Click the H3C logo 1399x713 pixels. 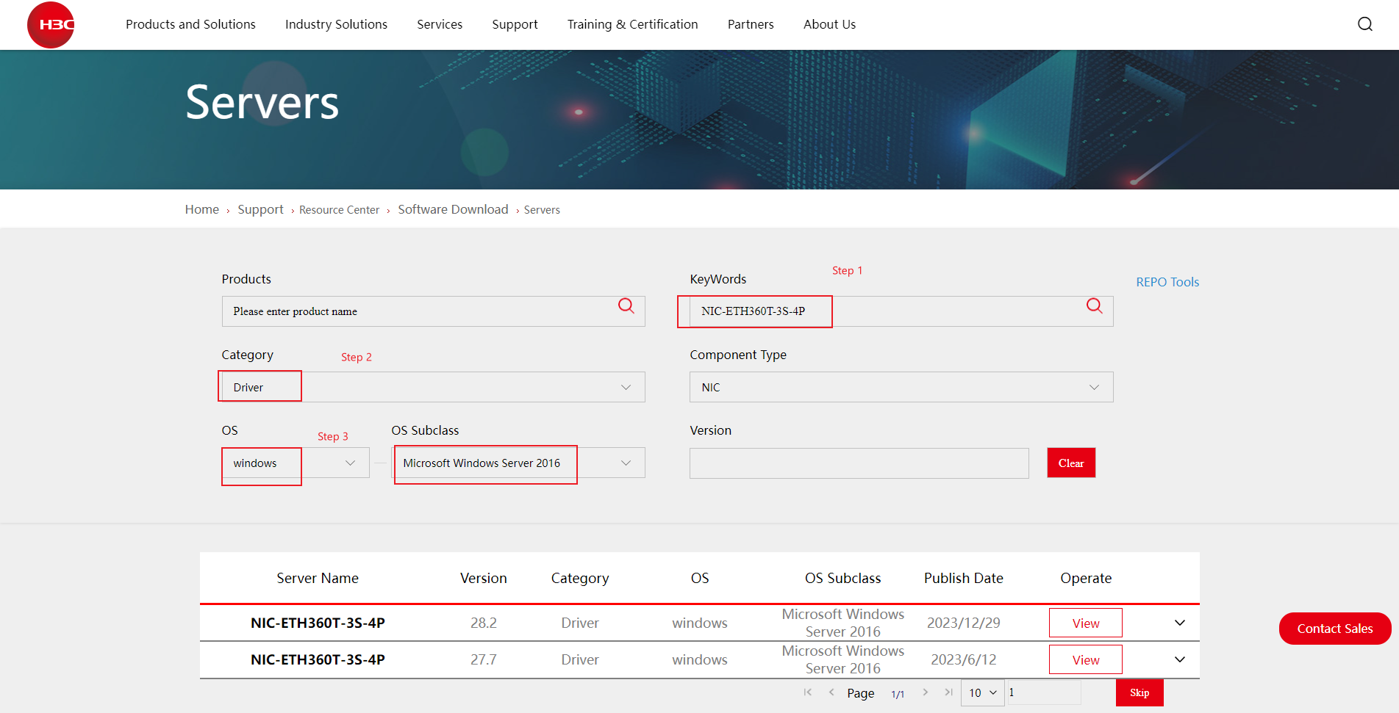tap(51, 25)
